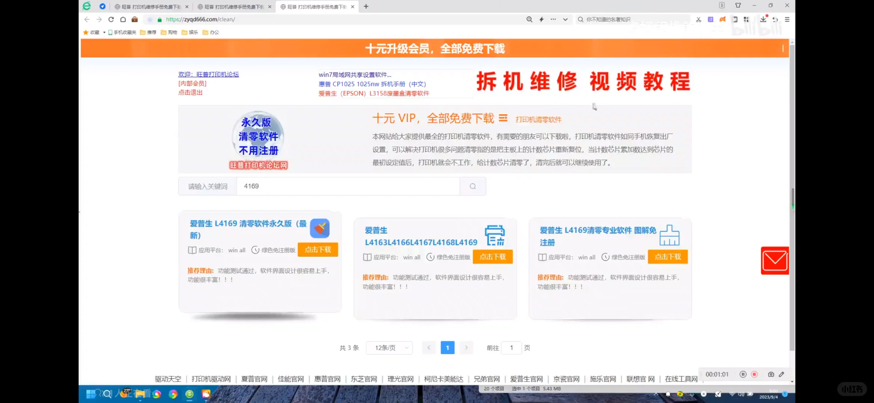The width and height of the screenshot is (874, 403).
Task: Open the download manager icon with red dot
Action: point(762,19)
